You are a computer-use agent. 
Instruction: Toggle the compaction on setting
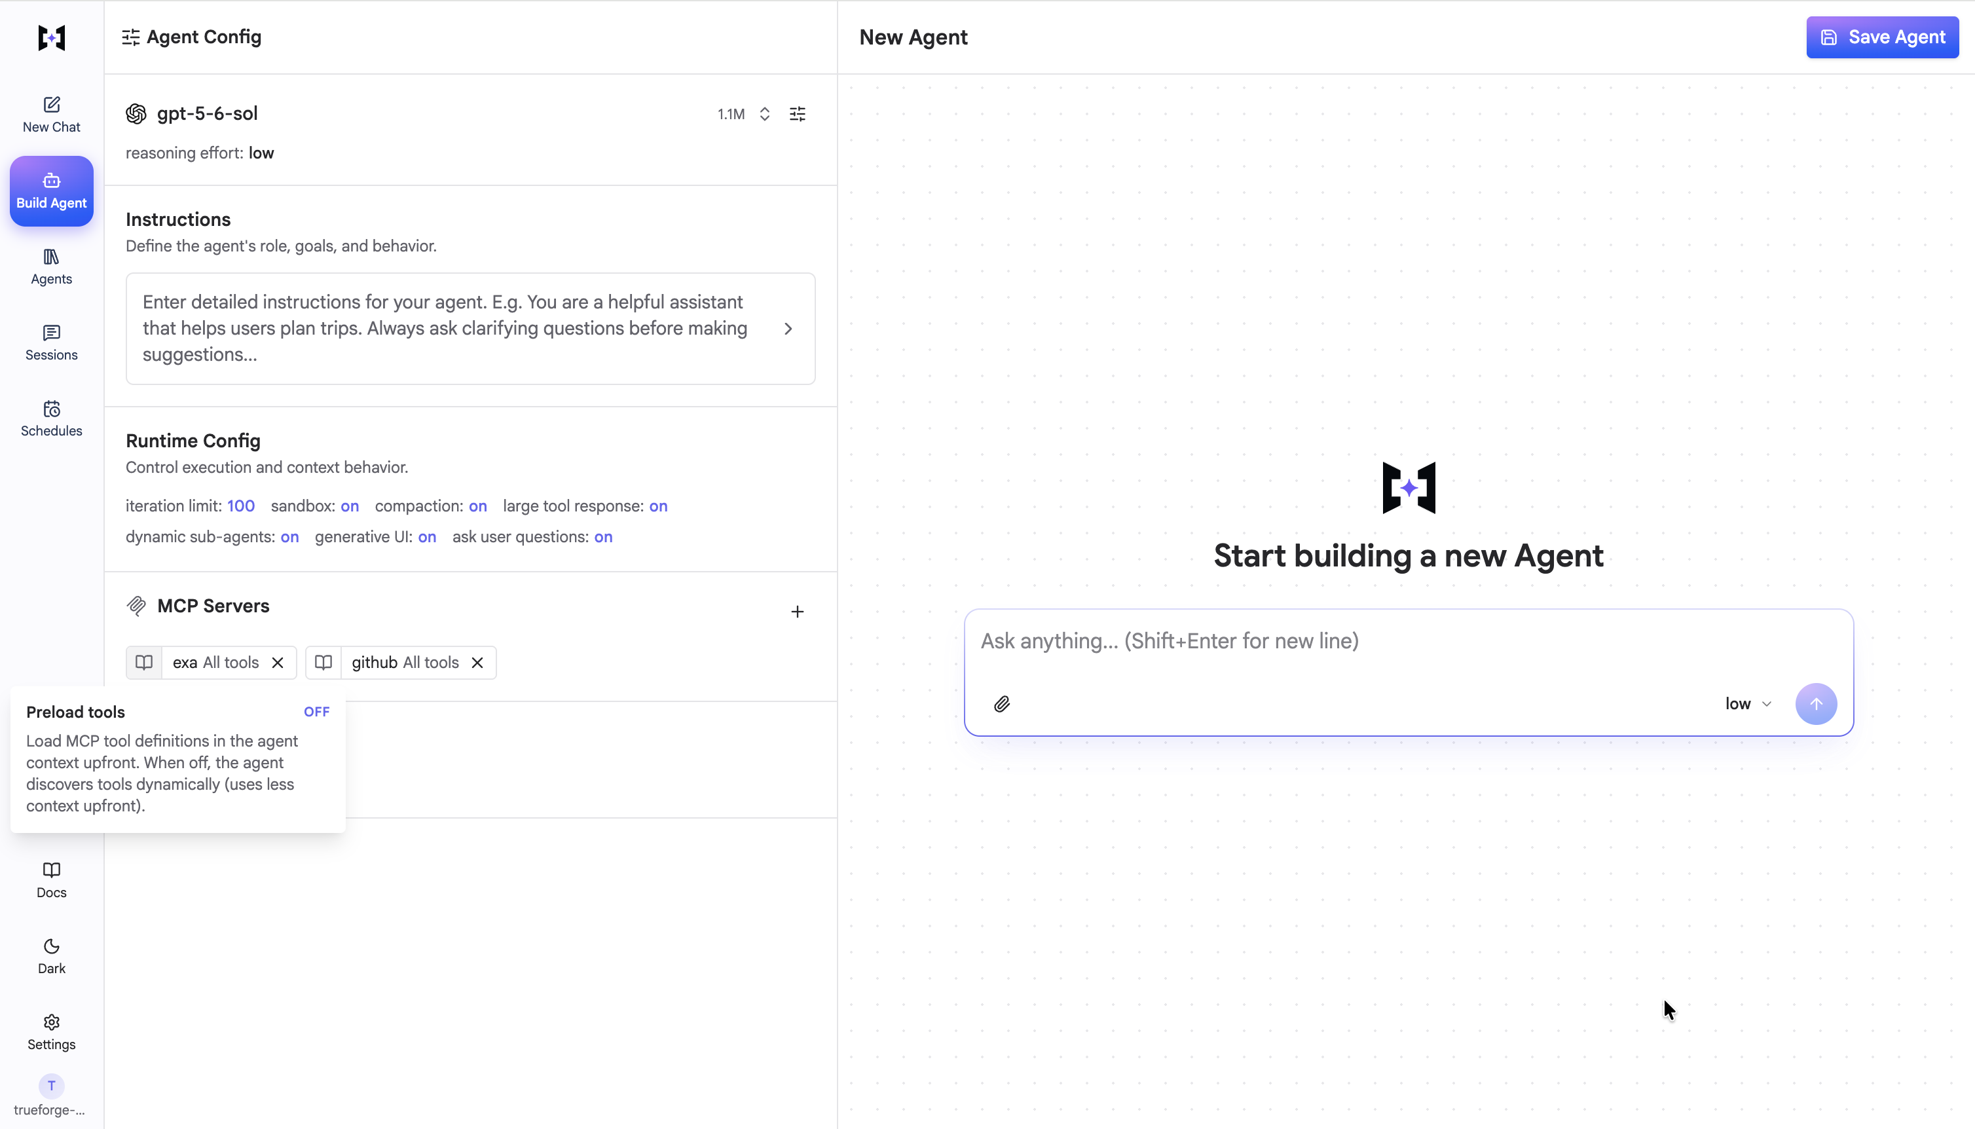(x=478, y=506)
